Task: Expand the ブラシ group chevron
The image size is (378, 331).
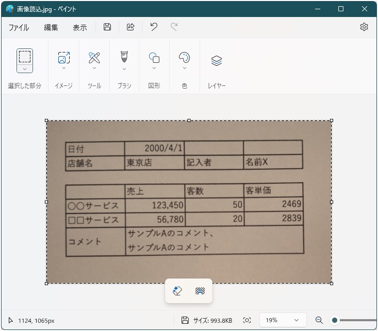Action: 124,69
